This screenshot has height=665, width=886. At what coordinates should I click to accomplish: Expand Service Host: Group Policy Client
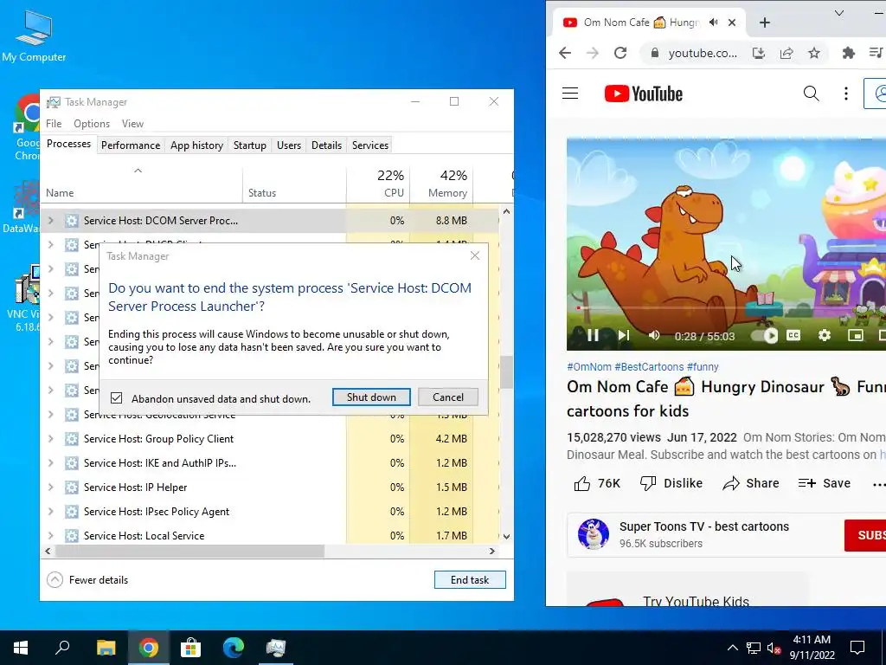51,439
